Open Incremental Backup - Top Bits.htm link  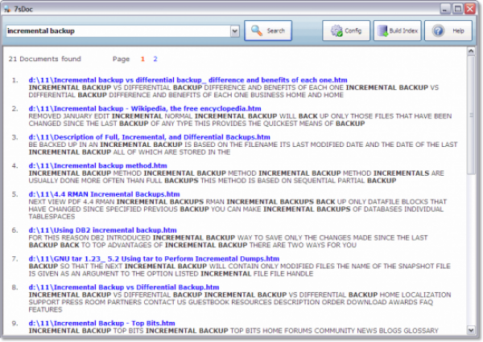click(101, 324)
